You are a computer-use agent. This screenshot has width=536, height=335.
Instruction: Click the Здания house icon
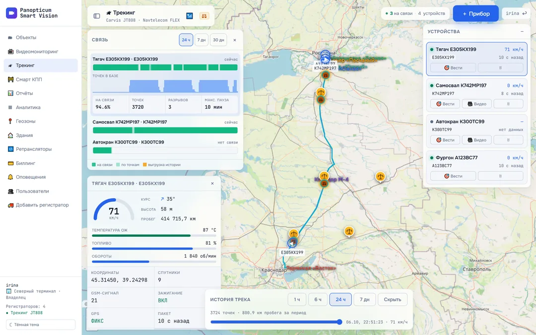10,135
